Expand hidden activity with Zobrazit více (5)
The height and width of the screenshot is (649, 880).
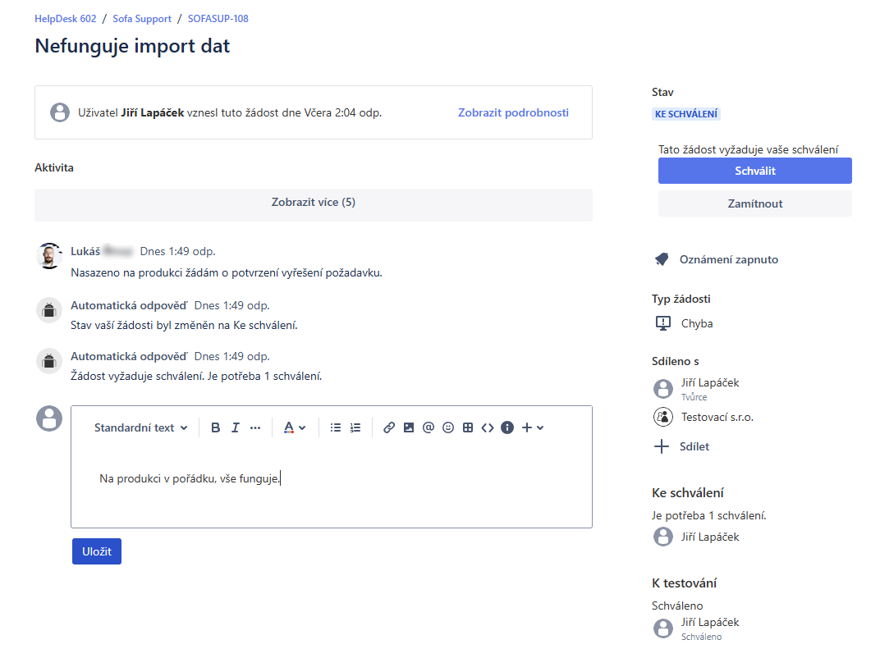[313, 203]
